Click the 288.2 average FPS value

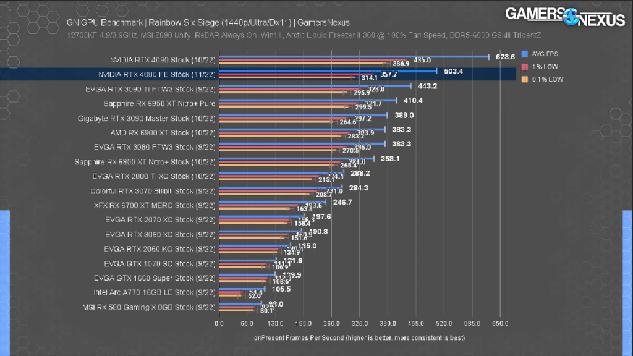[x=360, y=173]
